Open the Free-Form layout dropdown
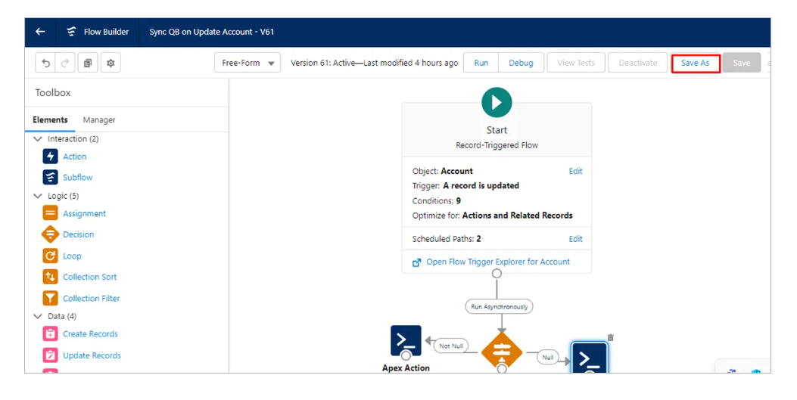The image size is (797, 400). (248, 63)
